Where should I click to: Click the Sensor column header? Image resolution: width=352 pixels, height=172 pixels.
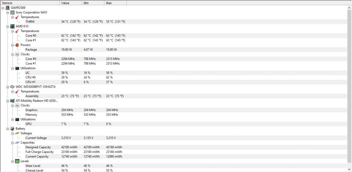(30, 3)
